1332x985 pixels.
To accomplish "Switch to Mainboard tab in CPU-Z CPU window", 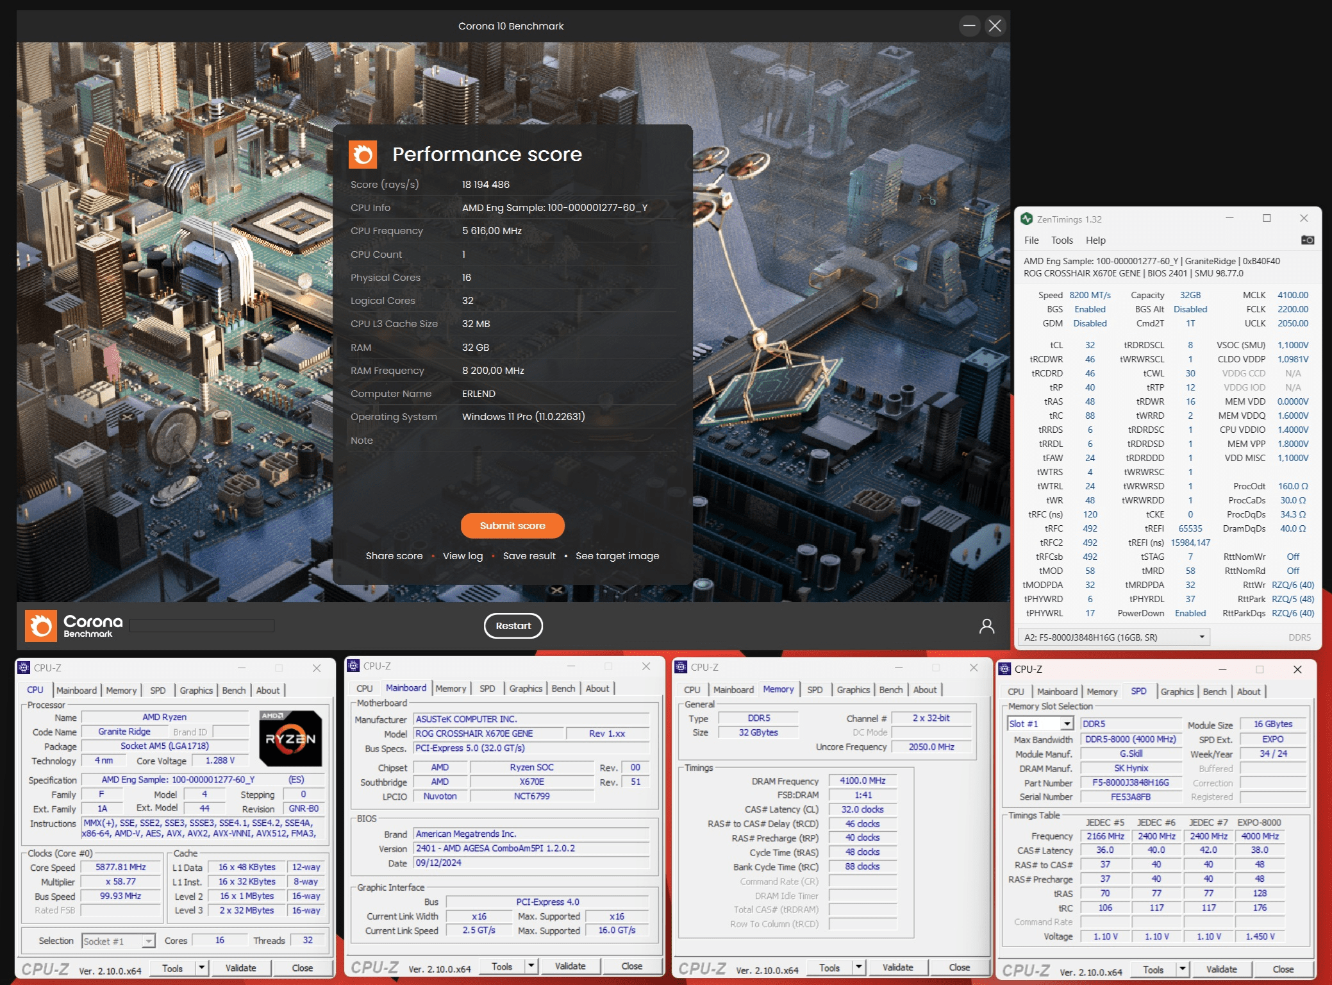I will (x=76, y=690).
